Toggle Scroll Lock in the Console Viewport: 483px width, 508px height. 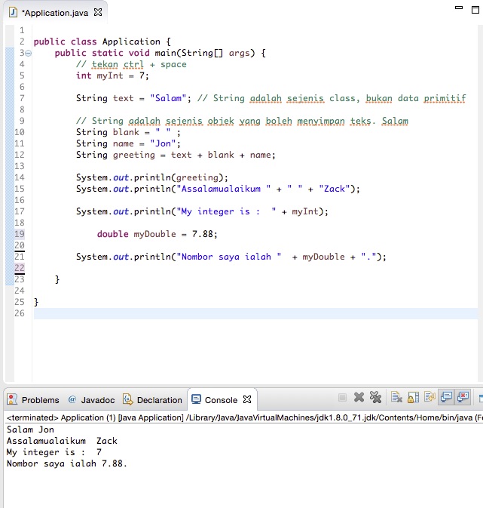pos(414,398)
